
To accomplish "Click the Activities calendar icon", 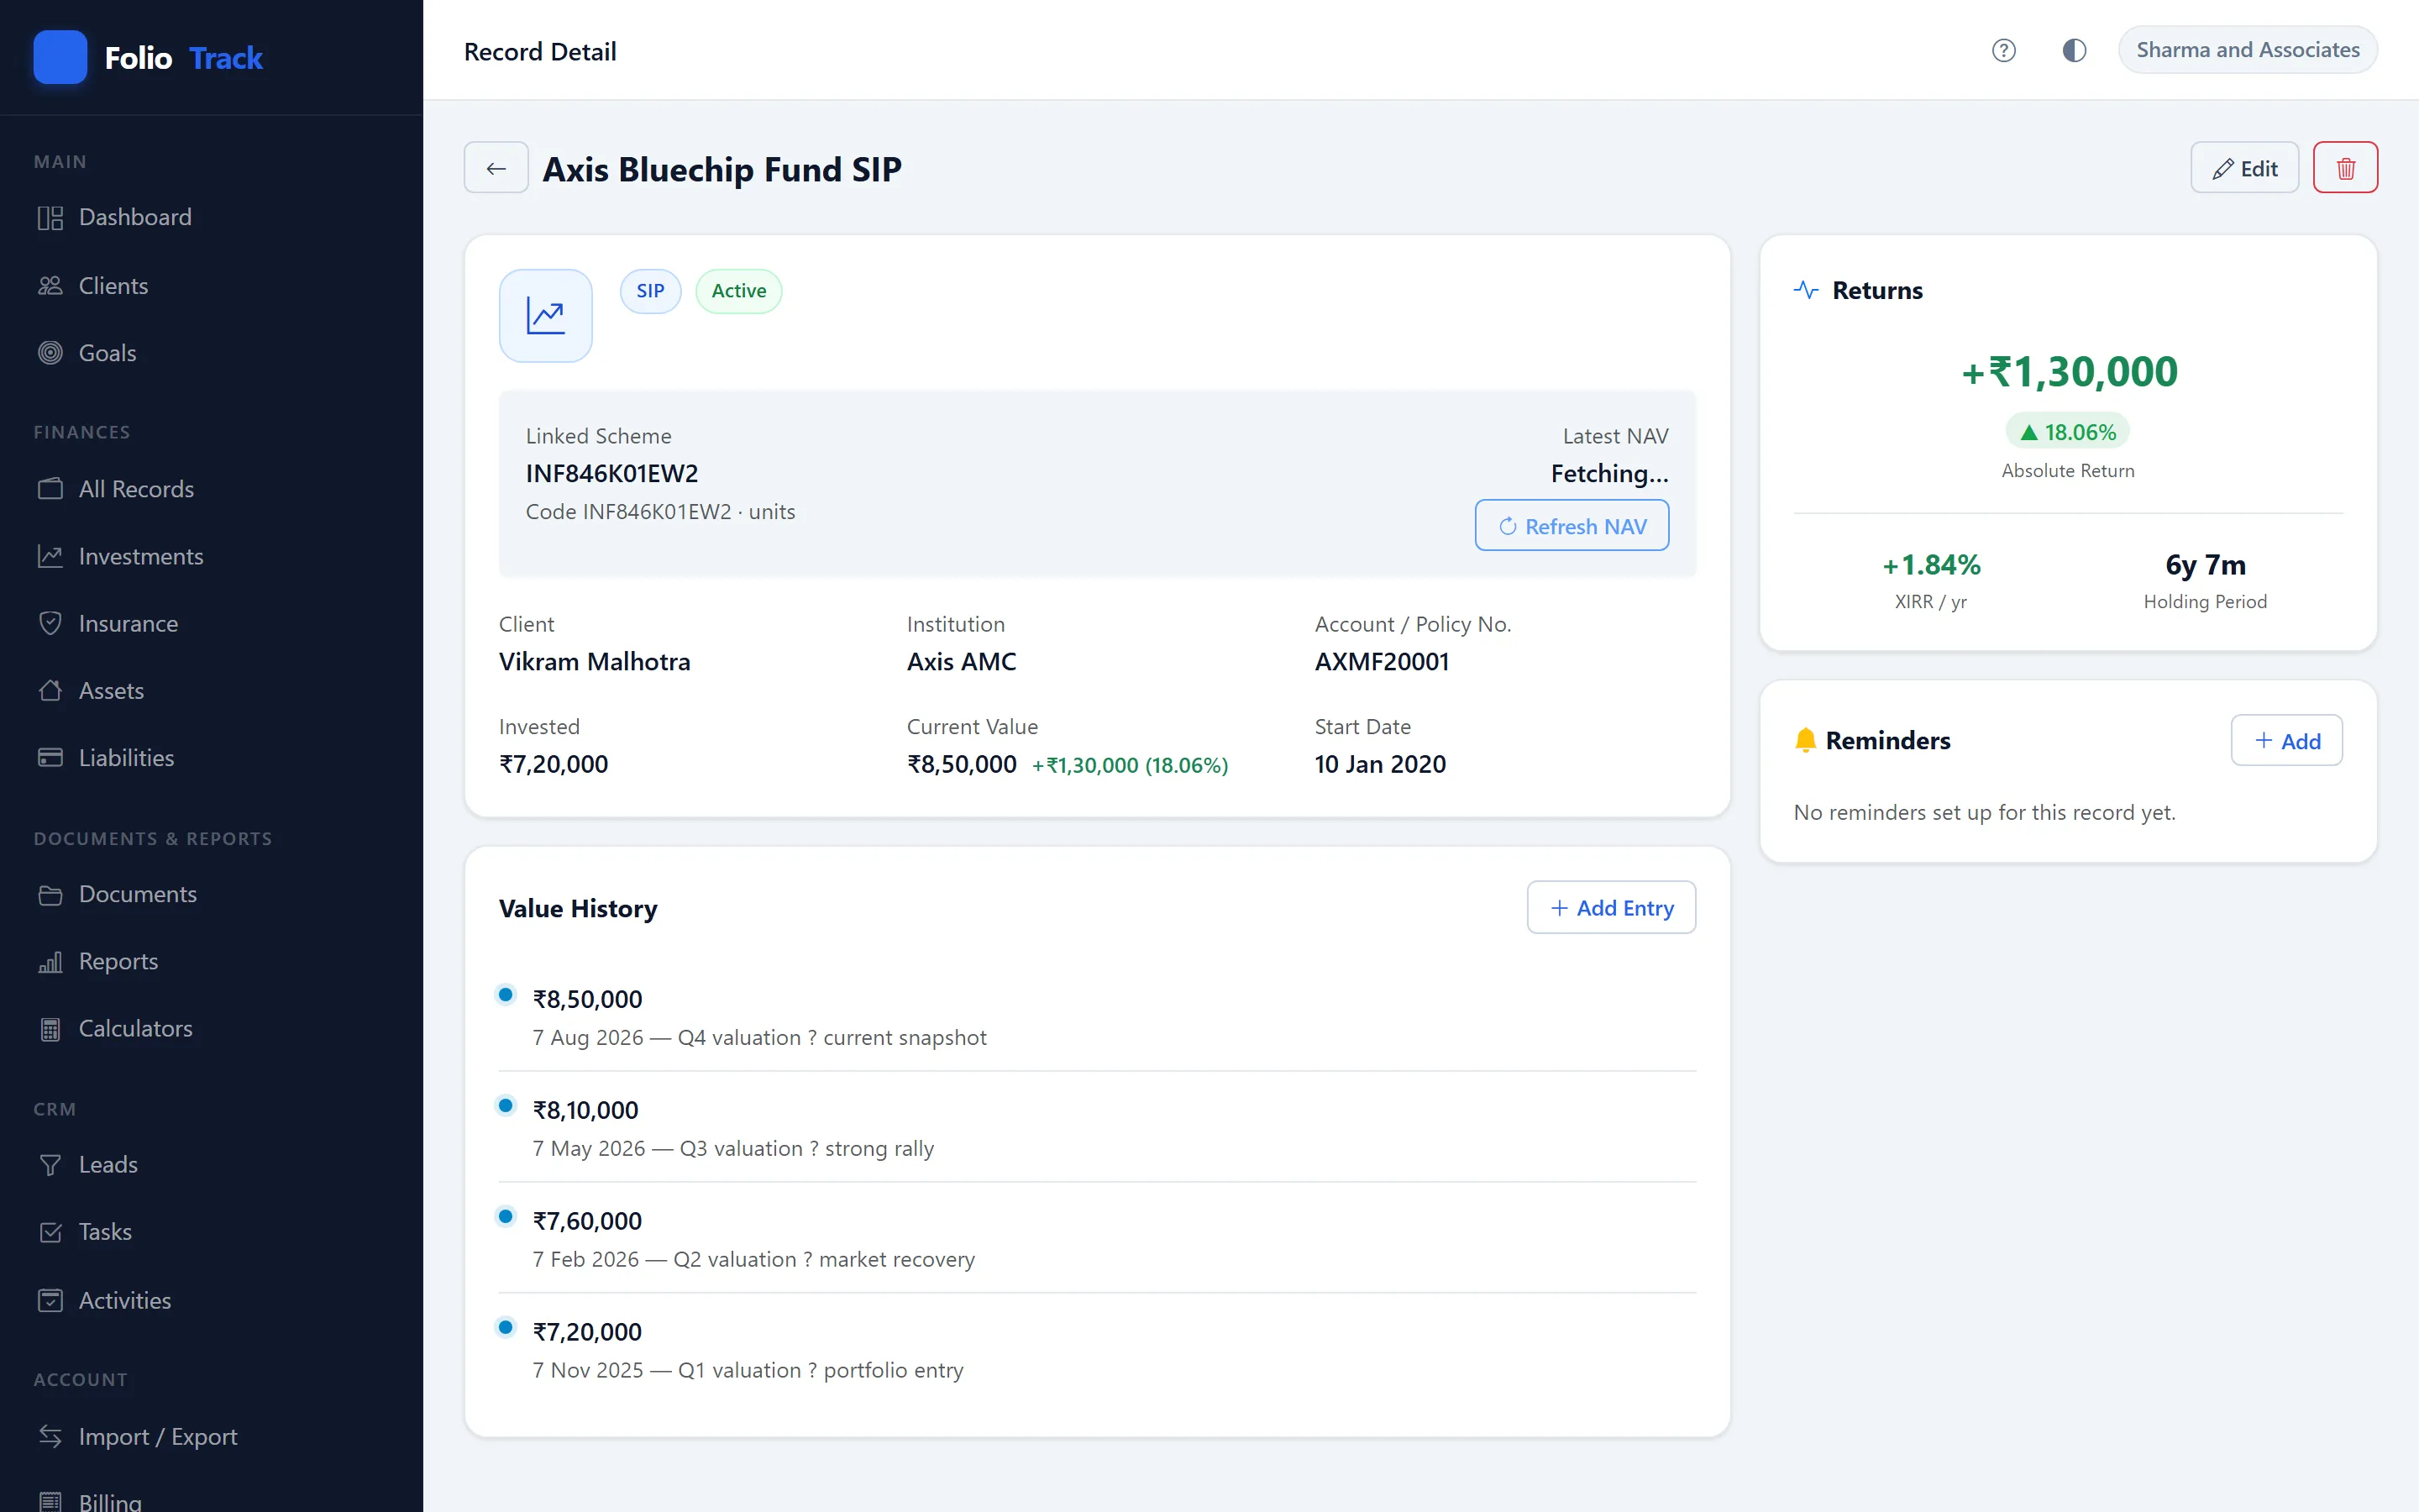I will click(50, 1300).
